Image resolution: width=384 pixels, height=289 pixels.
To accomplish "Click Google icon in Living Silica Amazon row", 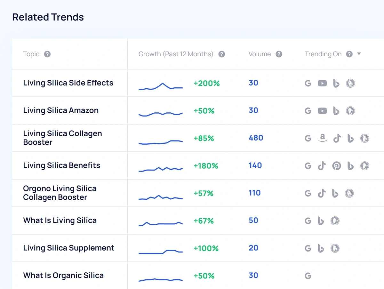I will coord(308,111).
